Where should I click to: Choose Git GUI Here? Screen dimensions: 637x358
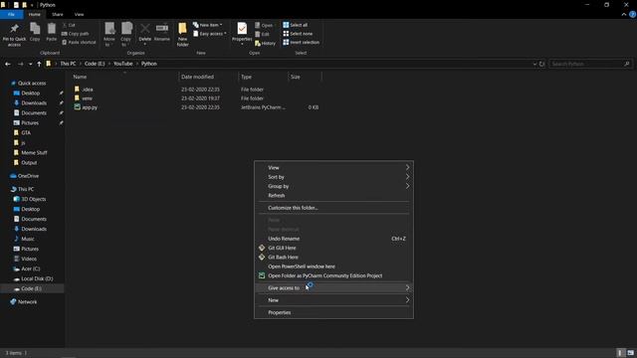tap(334, 248)
